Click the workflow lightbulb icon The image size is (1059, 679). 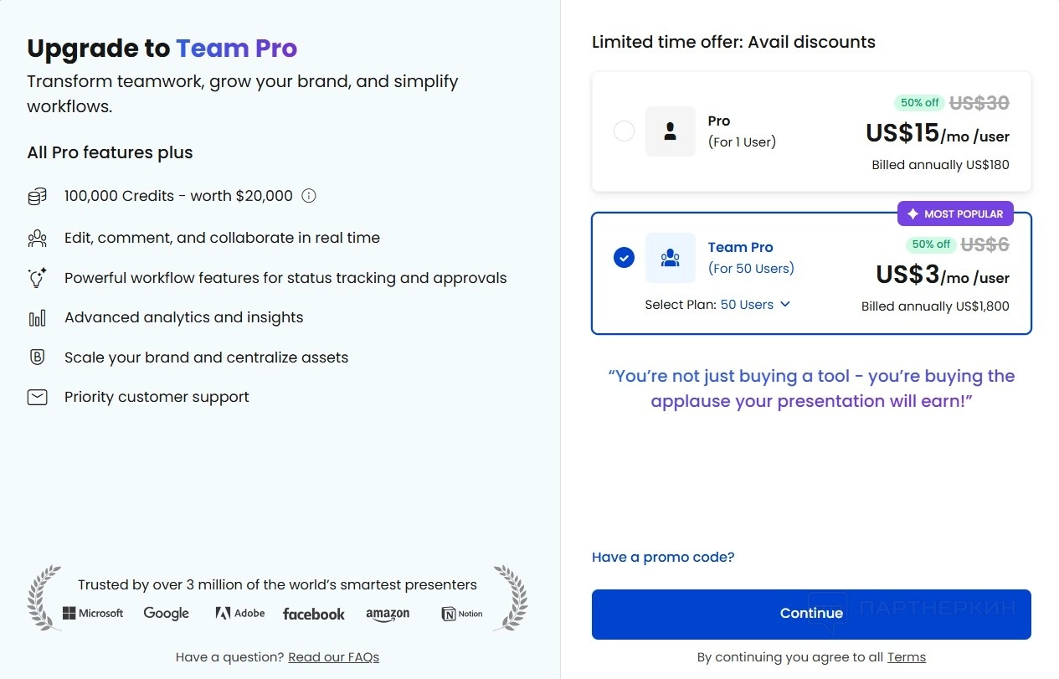point(37,278)
